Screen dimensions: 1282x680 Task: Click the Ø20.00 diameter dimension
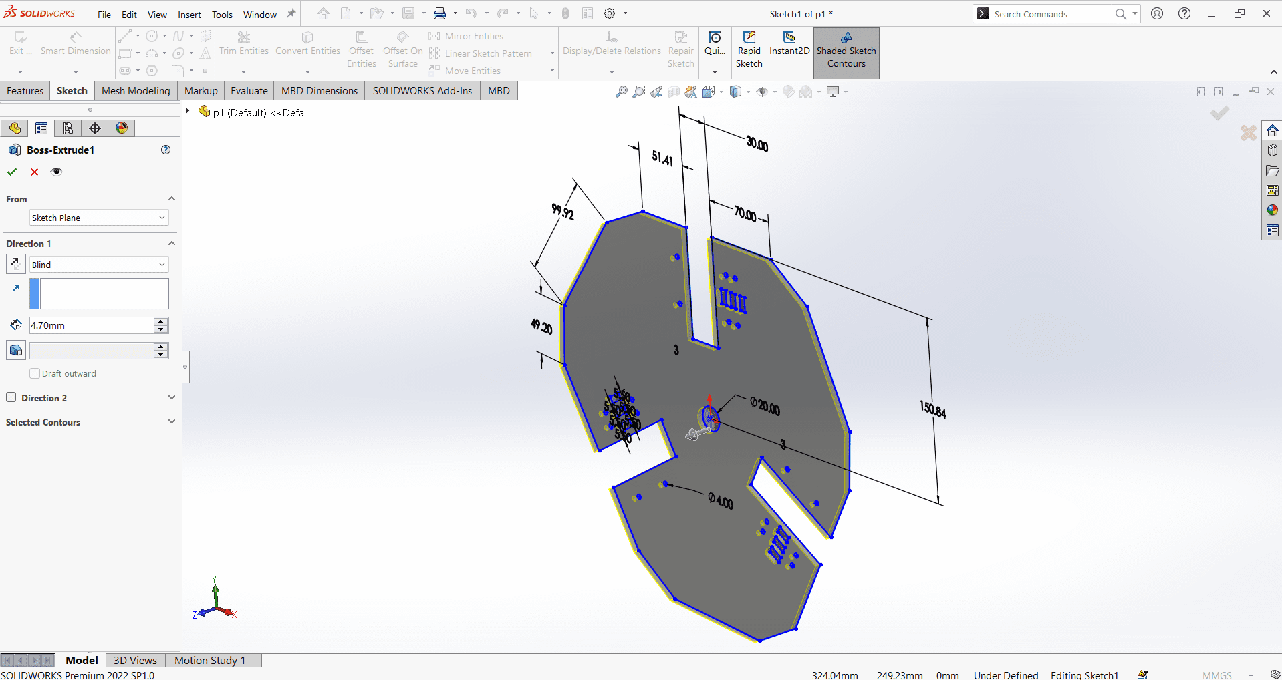point(765,405)
